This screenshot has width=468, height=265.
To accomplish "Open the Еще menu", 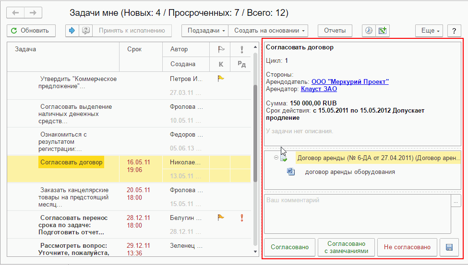I will click(429, 31).
